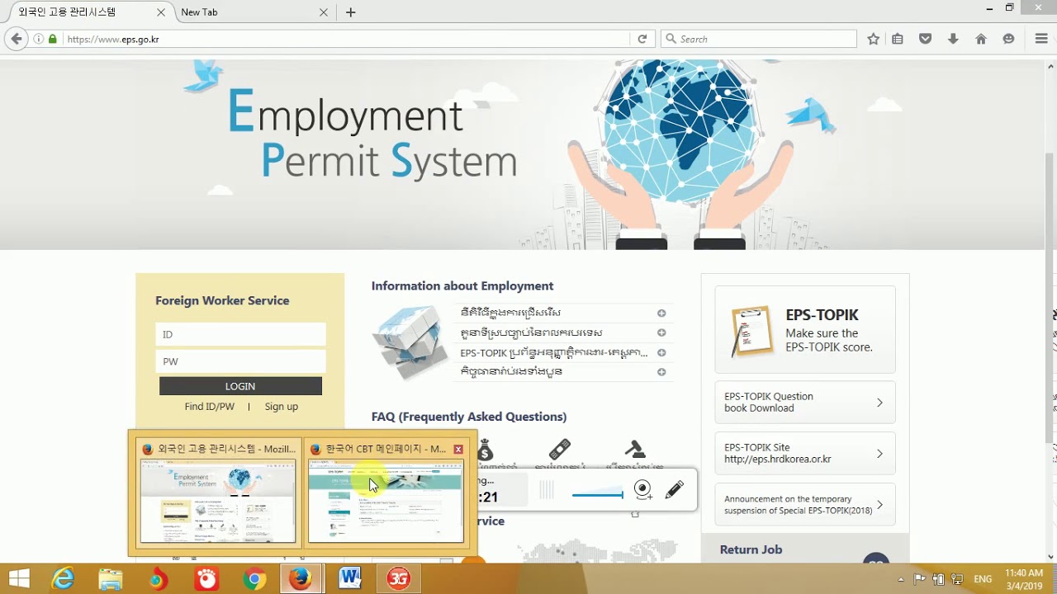Screen dimensions: 1057x594
Task: Open chevron for EPS-TOPIK Site hrdkorea link
Action: tap(879, 454)
